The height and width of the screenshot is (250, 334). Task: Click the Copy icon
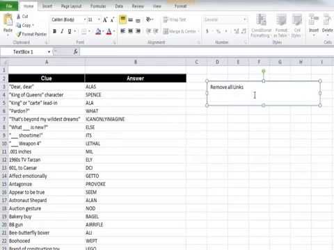19,25
